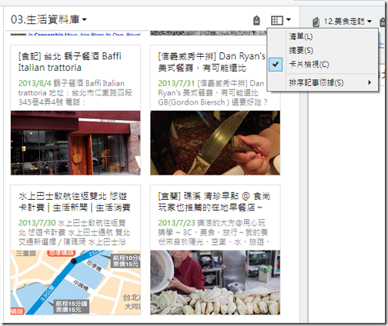388x326 pixels.
Task: Click the Baffi restaurant storefront thumbnail
Action: click(x=75, y=143)
